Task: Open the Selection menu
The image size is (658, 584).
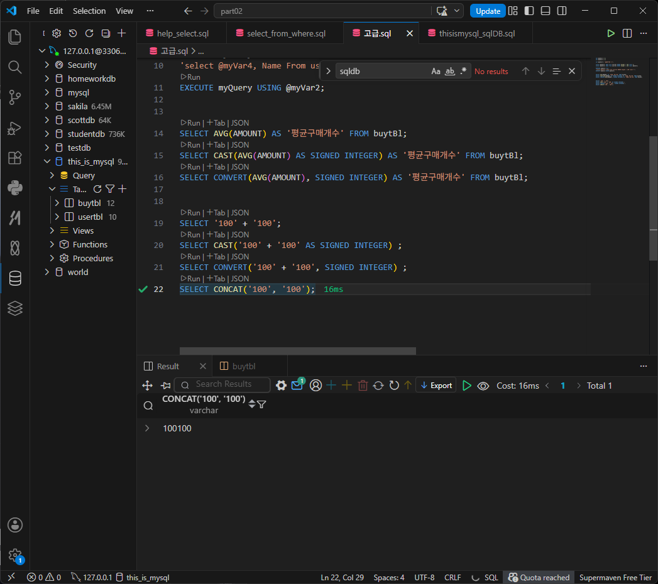Action: [x=89, y=11]
